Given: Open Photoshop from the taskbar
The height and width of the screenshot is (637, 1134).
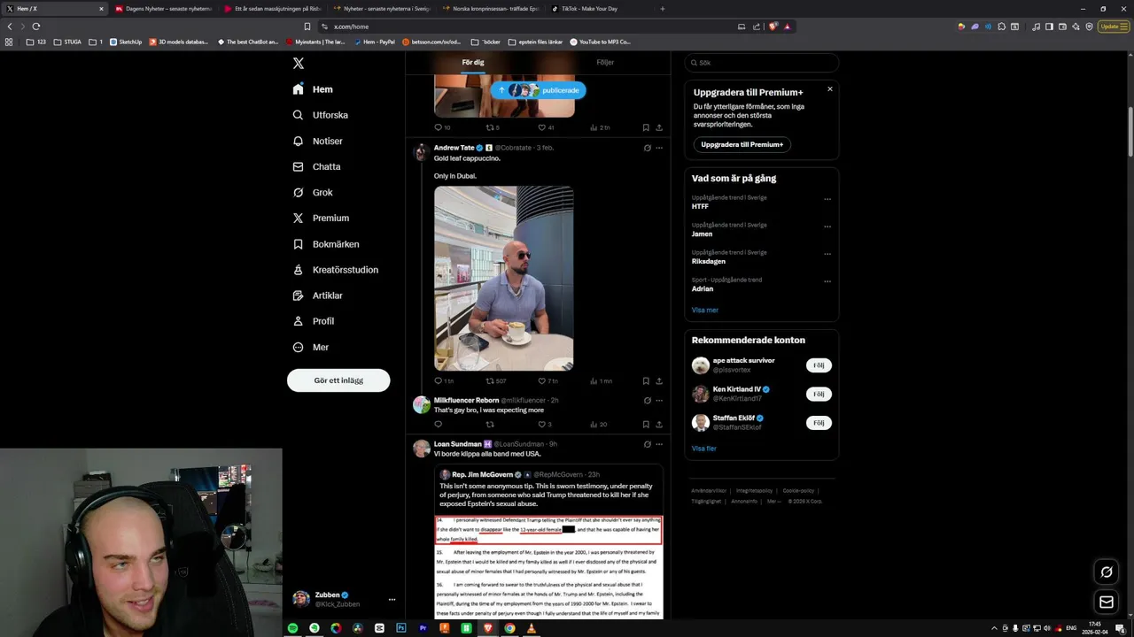Looking at the screenshot, I should tap(401, 628).
